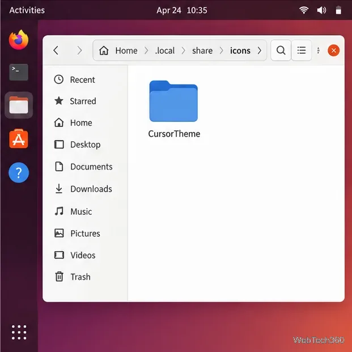Jump to share folder in path bar

202,50
